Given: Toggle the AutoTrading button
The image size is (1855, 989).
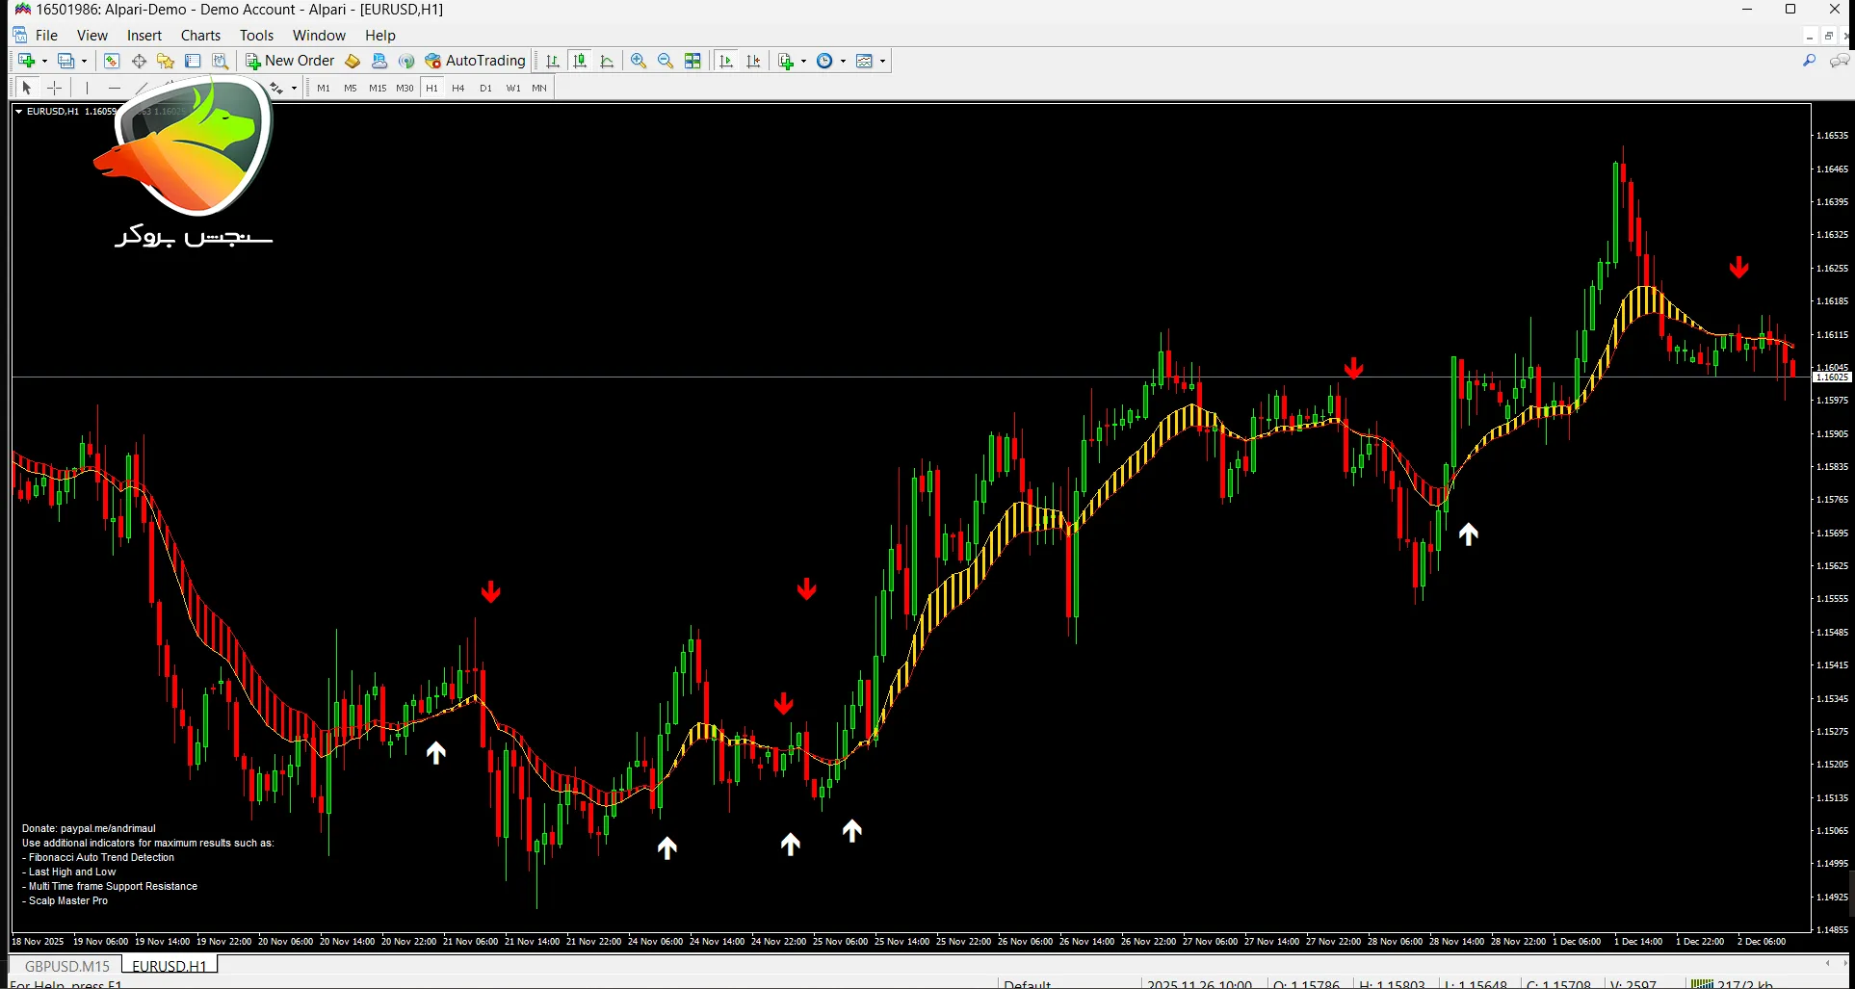Looking at the screenshot, I should click(475, 61).
